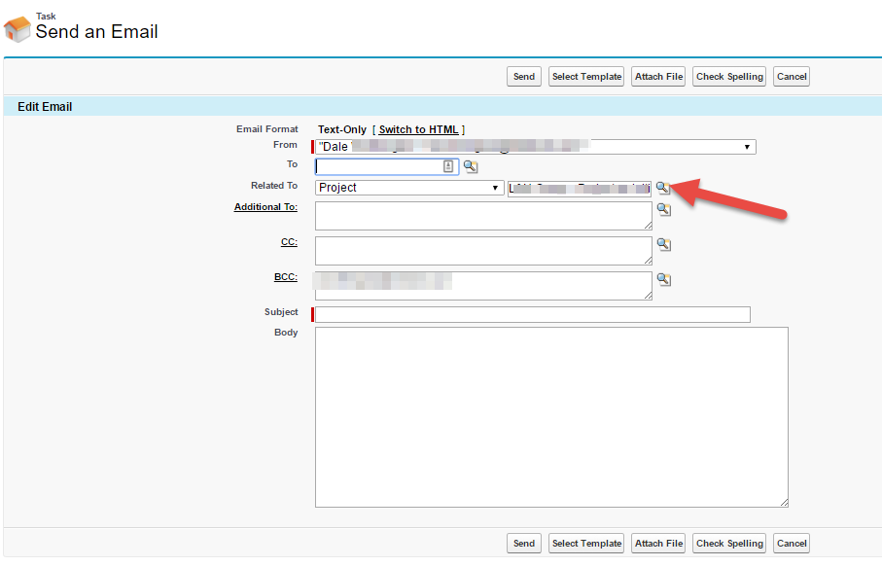
Task: Click the BCC field lookup icon
Action: click(664, 279)
